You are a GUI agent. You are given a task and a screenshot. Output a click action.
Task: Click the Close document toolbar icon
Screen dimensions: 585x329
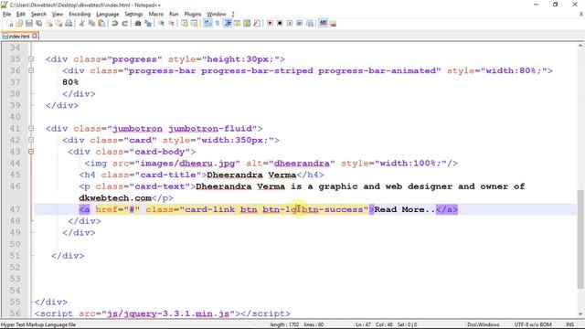point(49,24)
